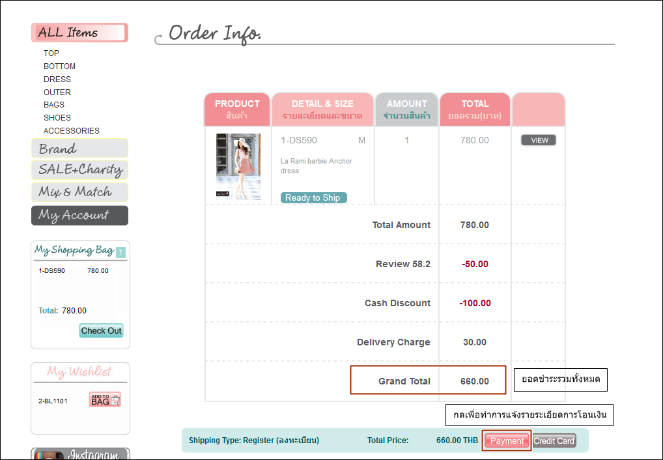This screenshot has height=460, width=663.
Task: Choose the Credit Card payment button
Action: tap(554, 441)
